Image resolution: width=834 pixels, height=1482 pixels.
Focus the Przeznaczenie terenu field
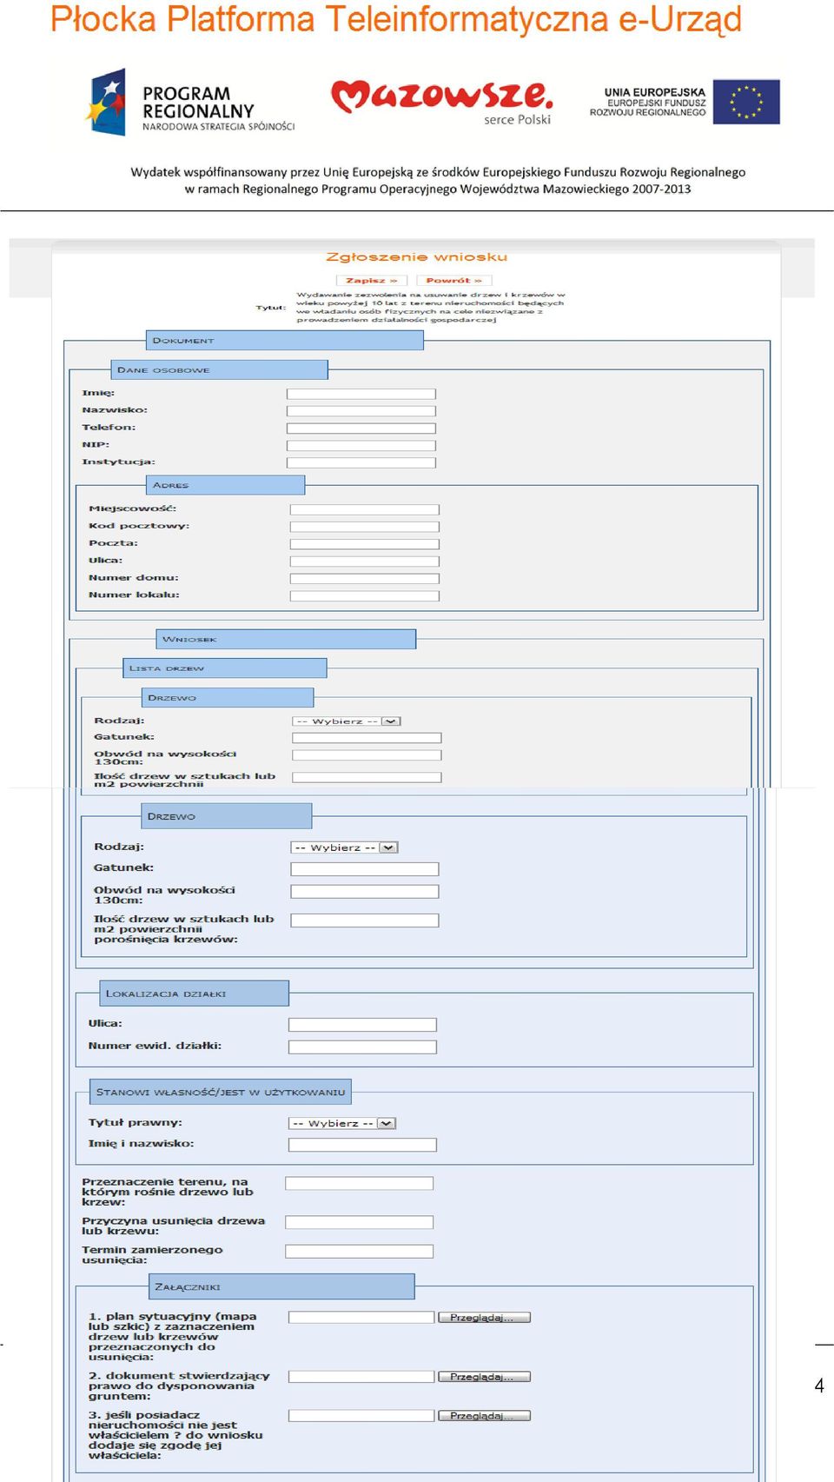[x=360, y=1184]
